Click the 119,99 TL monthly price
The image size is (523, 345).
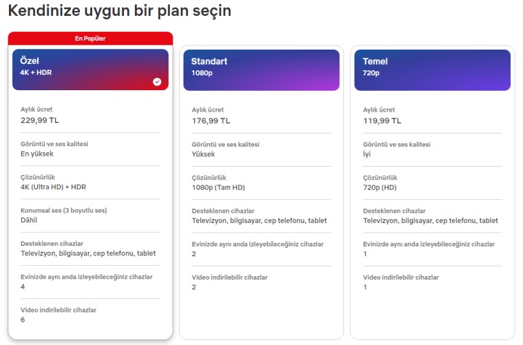pos(382,121)
